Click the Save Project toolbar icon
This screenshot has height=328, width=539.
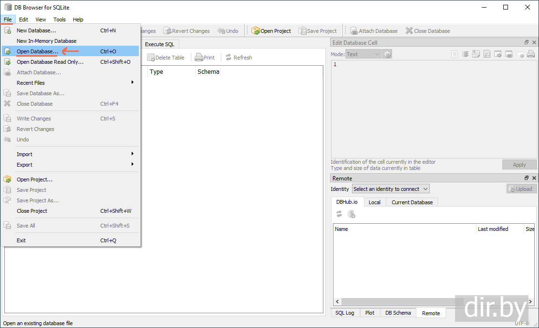click(x=302, y=31)
